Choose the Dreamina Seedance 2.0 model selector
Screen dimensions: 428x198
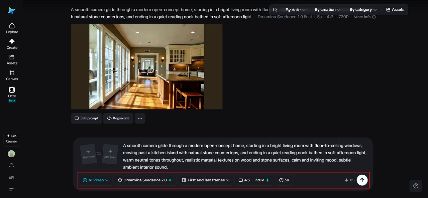tap(145, 180)
